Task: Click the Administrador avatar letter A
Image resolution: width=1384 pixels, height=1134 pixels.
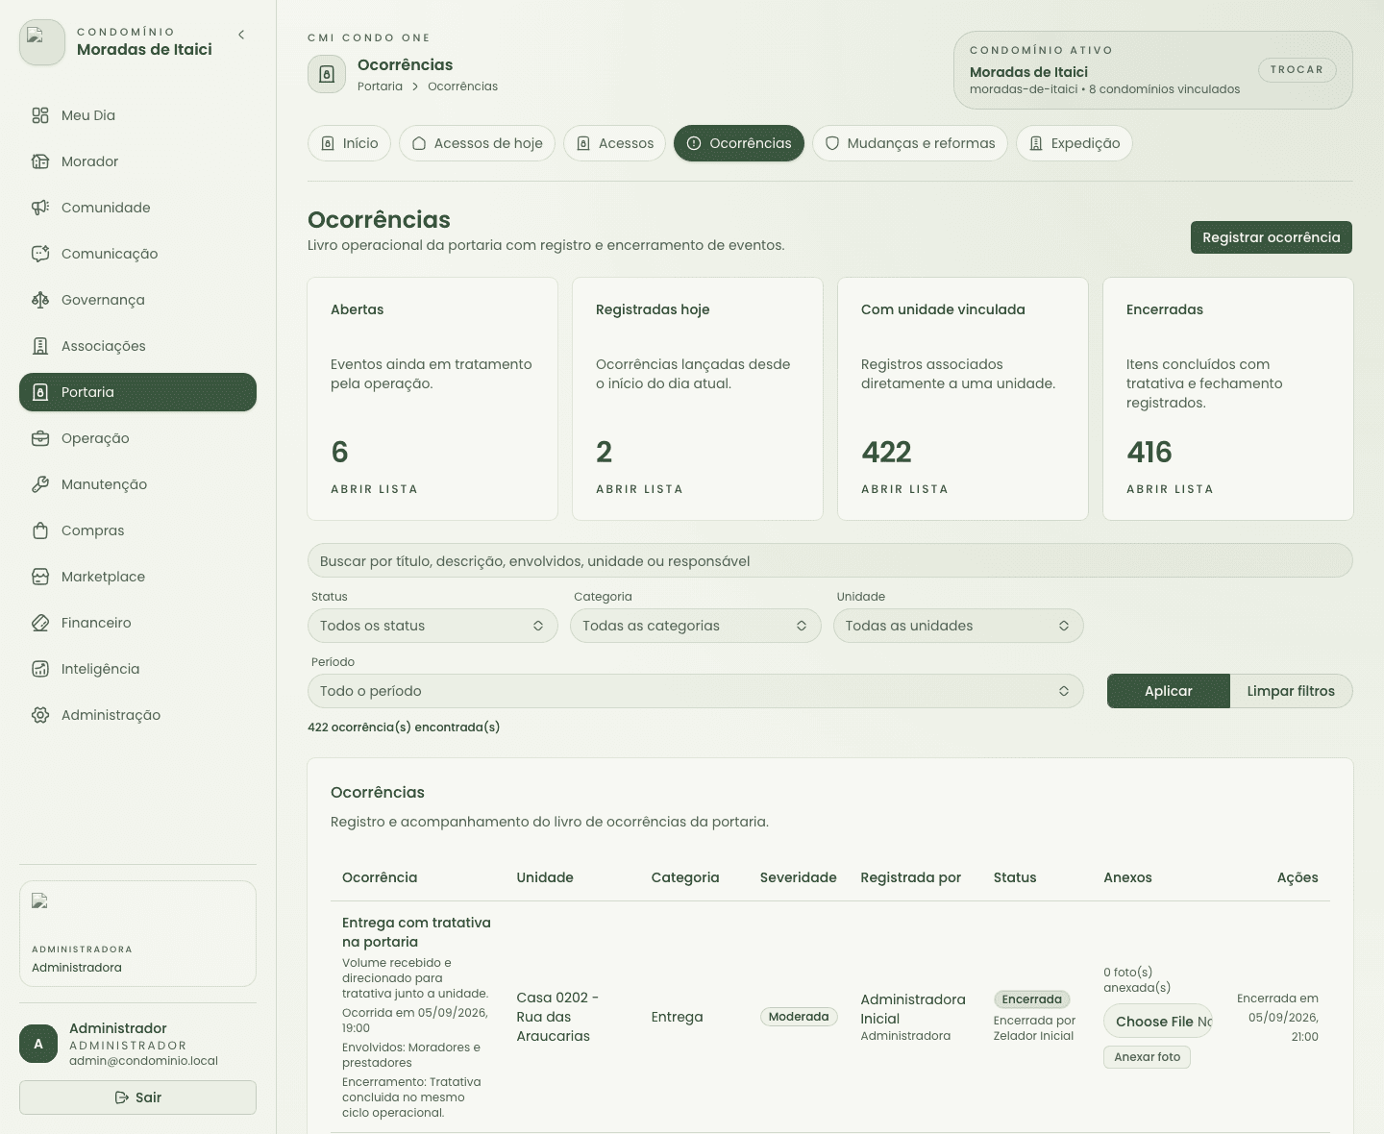Action: point(38,1044)
